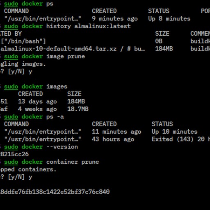Click the SIZE header in images table

point(74,94)
